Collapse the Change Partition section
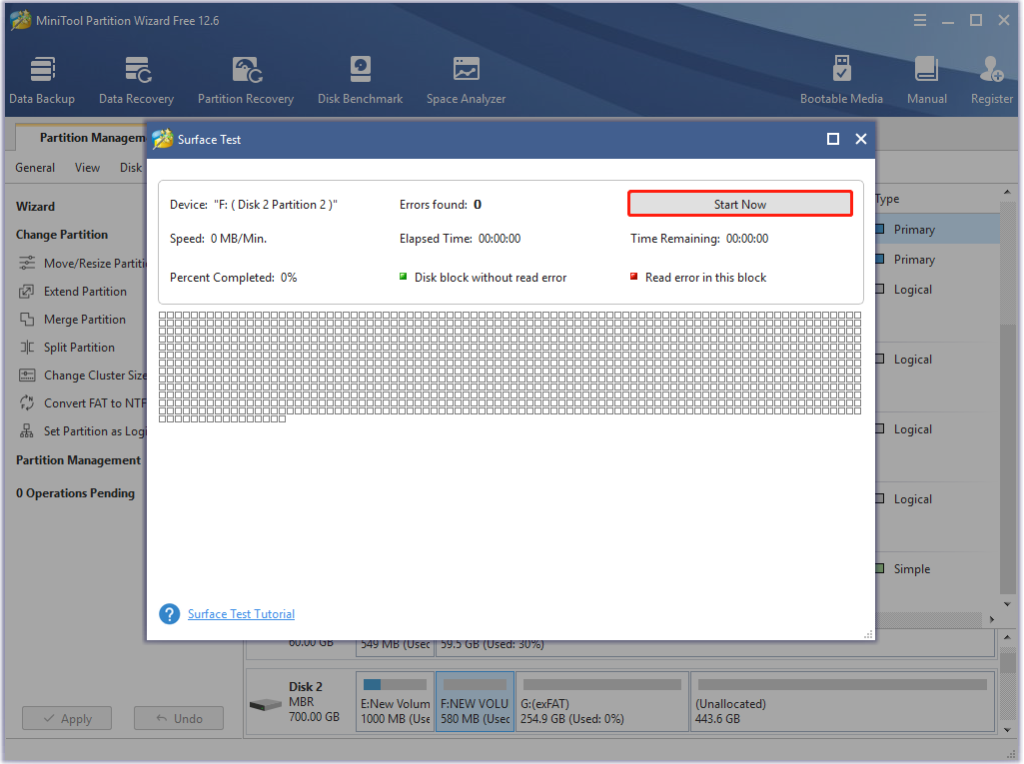 pos(62,235)
